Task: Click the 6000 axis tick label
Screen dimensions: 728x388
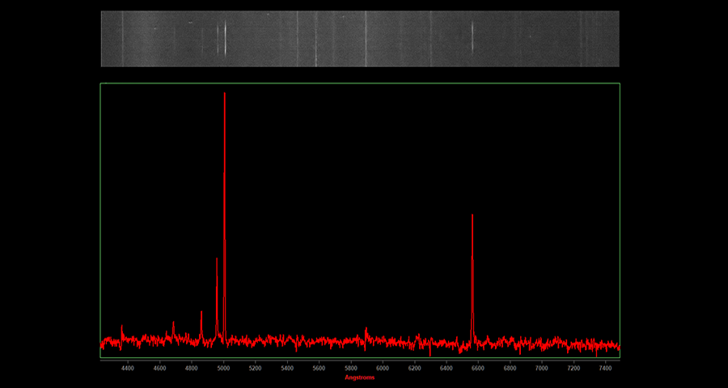Action: [x=383, y=368]
